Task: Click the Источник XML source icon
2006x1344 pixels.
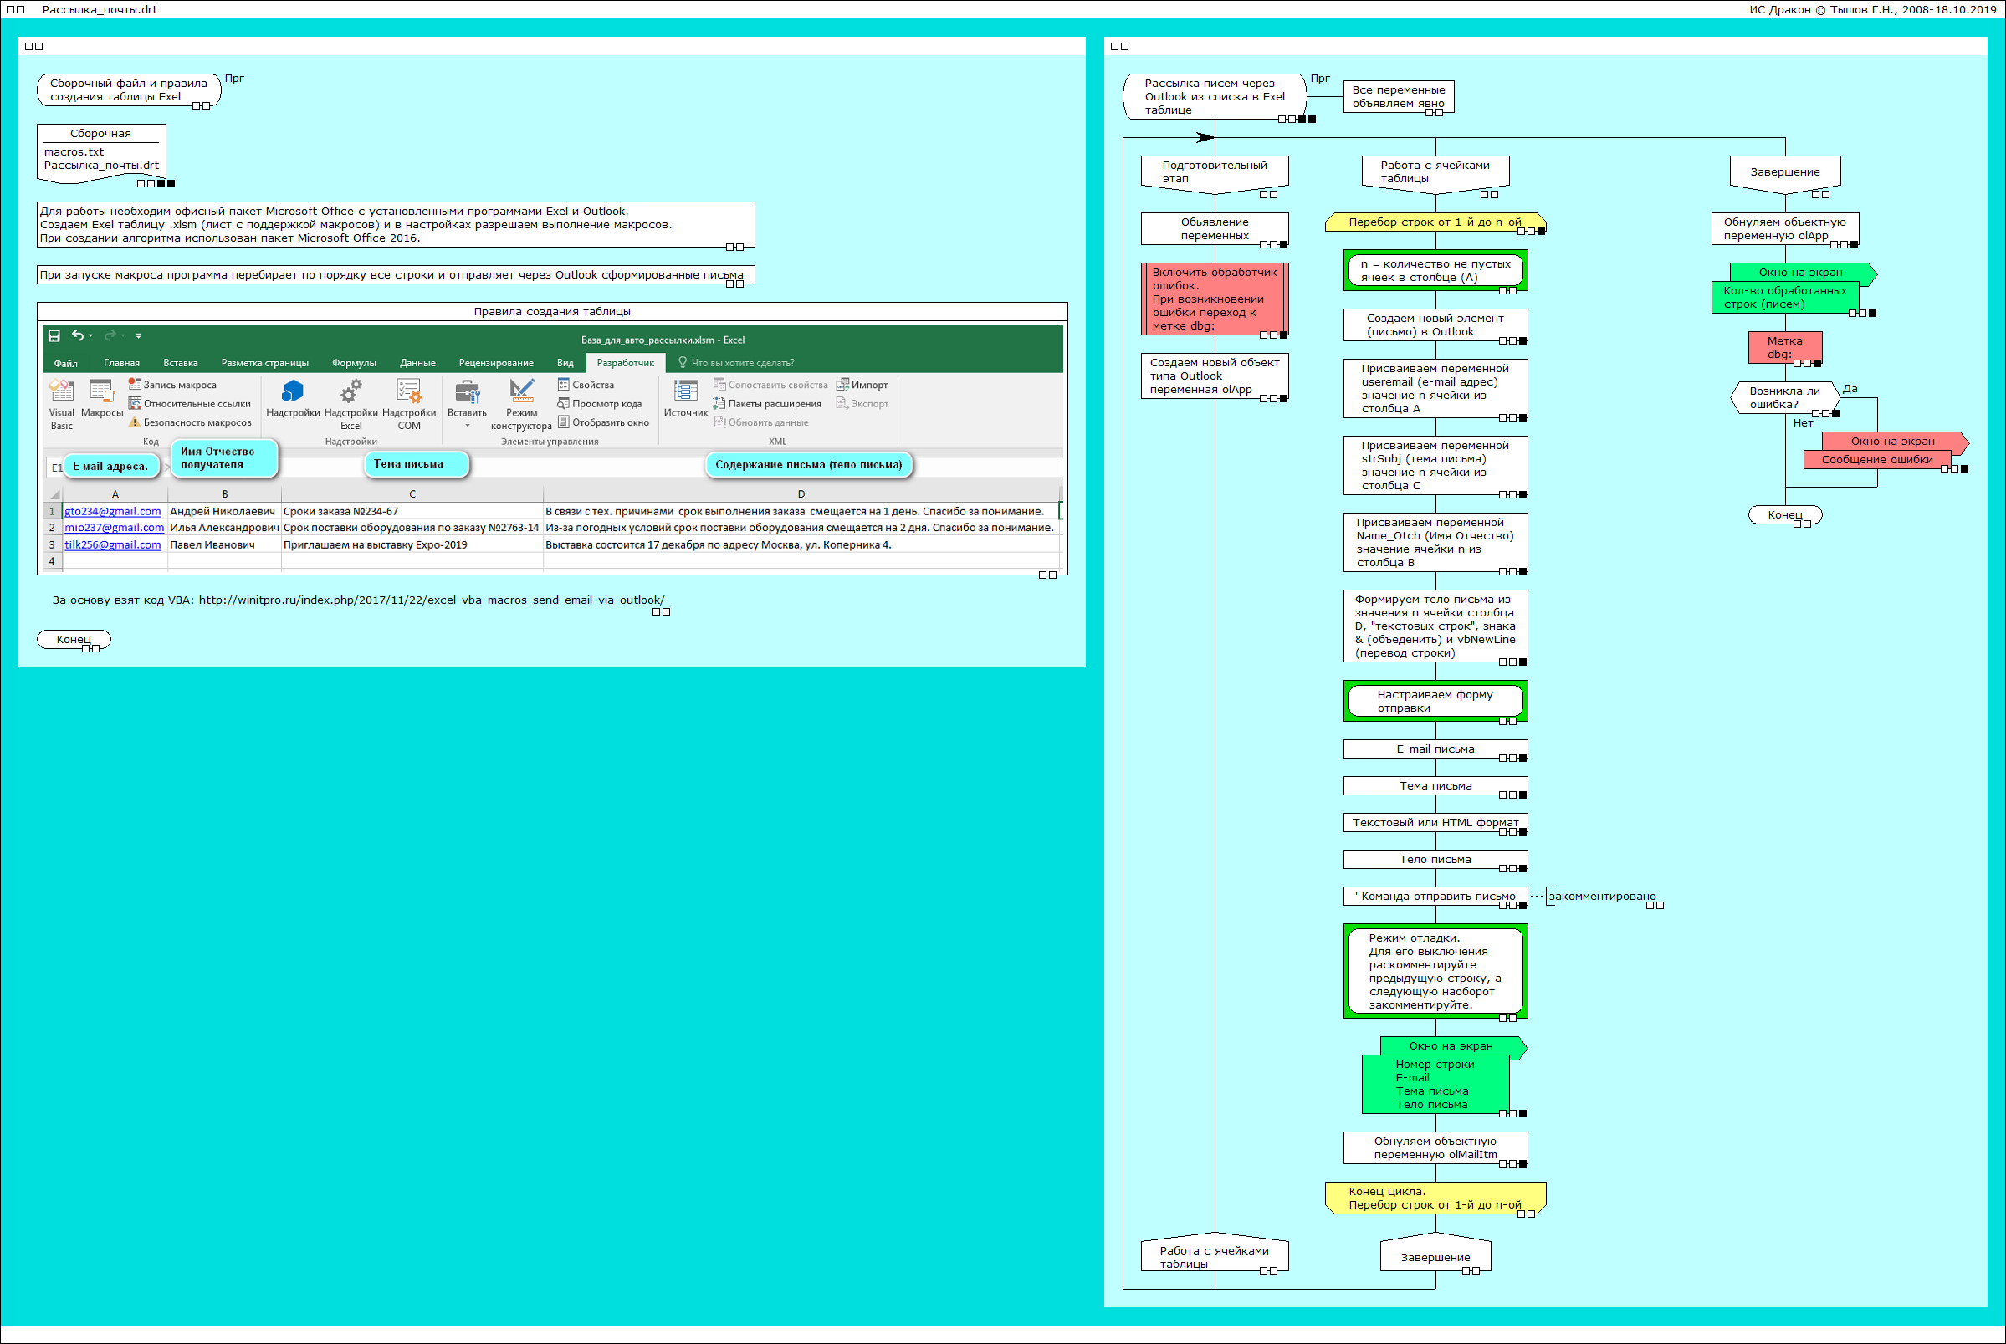Action: tap(685, 391)
